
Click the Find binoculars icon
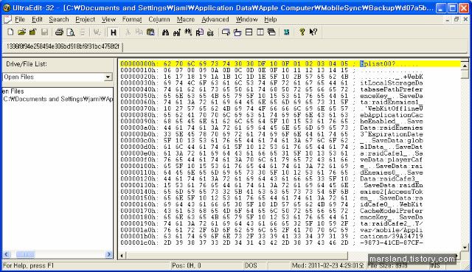165,32
